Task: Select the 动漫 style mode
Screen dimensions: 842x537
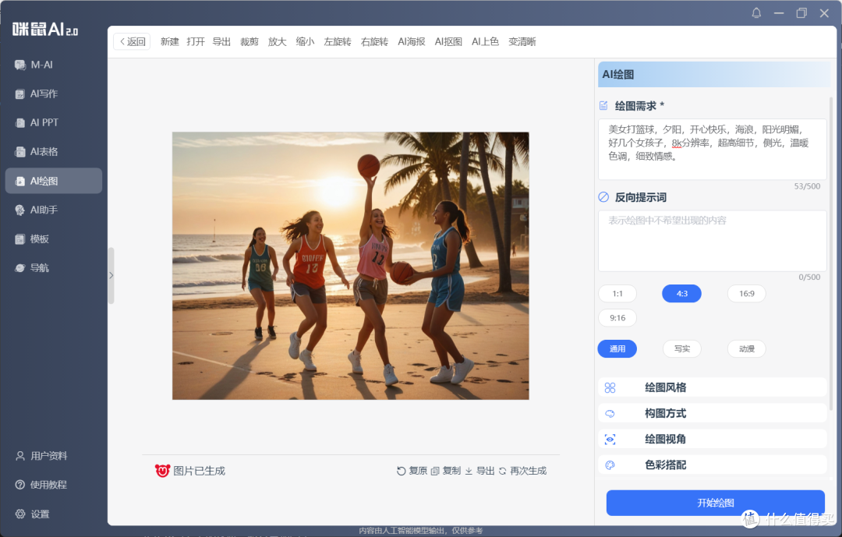Action: tap(746, 349)
